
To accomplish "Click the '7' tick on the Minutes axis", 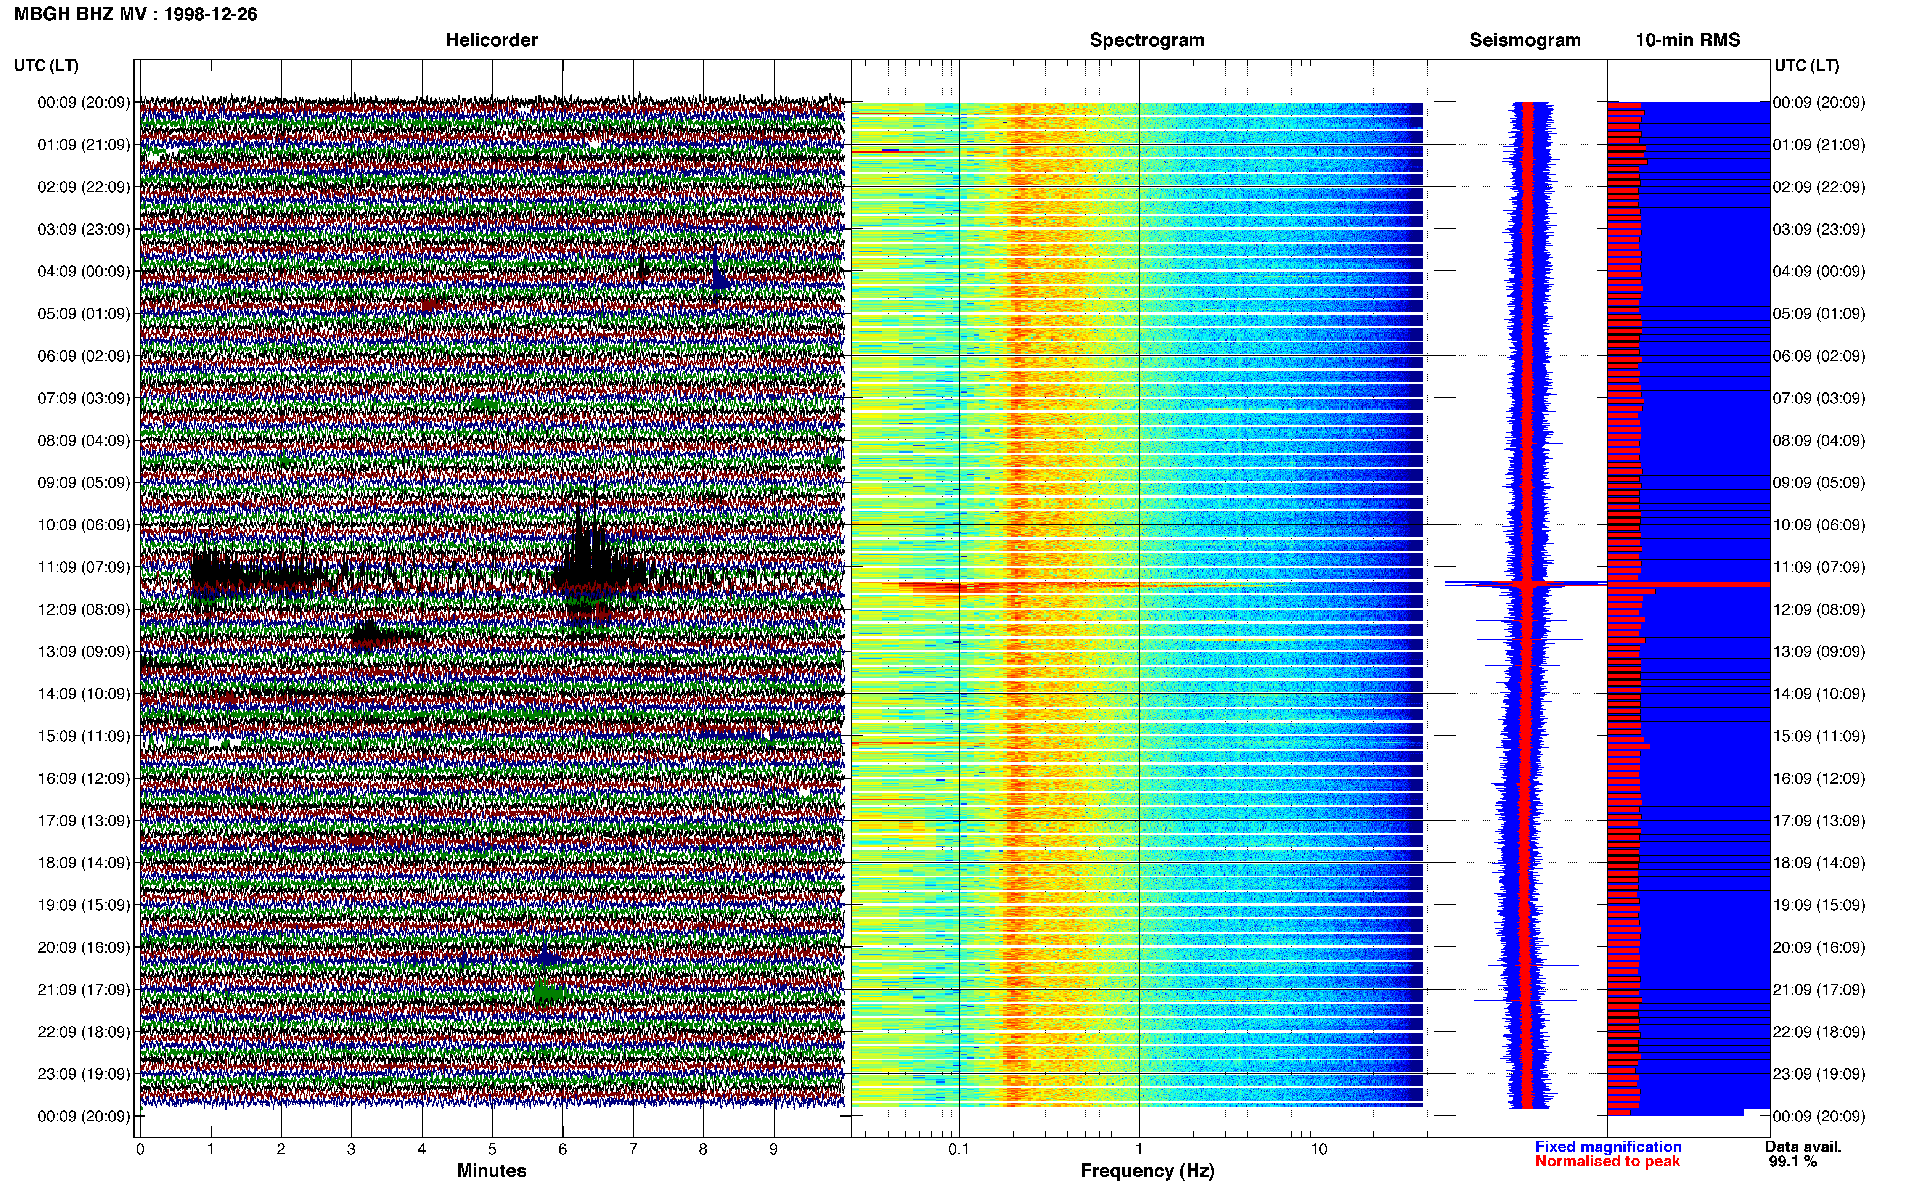I will pyautogui.click(x=633, y=1149).
